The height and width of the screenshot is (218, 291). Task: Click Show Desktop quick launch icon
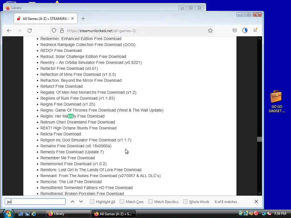click(x=21, y=214)
